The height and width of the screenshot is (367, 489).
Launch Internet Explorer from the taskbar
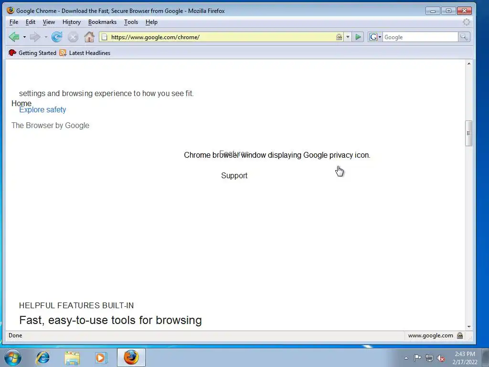43,357
